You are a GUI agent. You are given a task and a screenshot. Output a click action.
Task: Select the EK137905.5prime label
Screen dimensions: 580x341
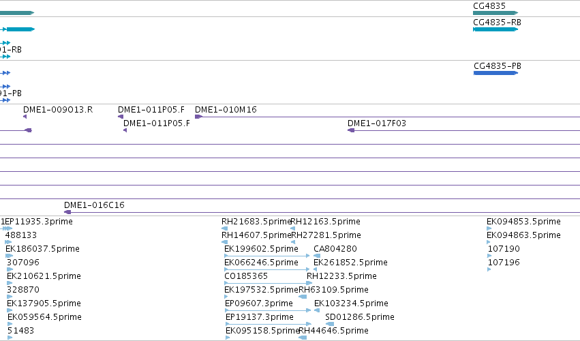tap(44, 303)
